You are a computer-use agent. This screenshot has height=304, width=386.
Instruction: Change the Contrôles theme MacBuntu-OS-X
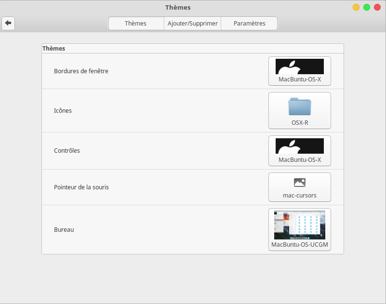coord(300,151)
